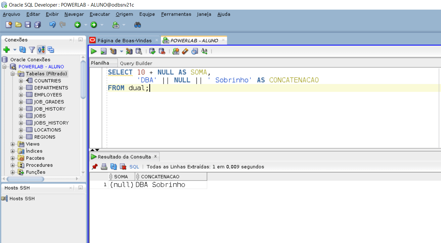Click the Rollback changes icon
441x243 pixels.
(x=162, y=51)
